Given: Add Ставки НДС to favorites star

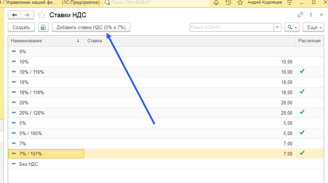Looking at the screenshot, I should (42, 15).
